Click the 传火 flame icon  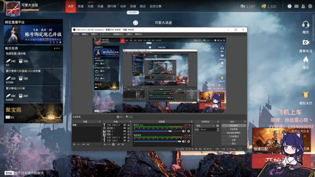click(306, 60)
